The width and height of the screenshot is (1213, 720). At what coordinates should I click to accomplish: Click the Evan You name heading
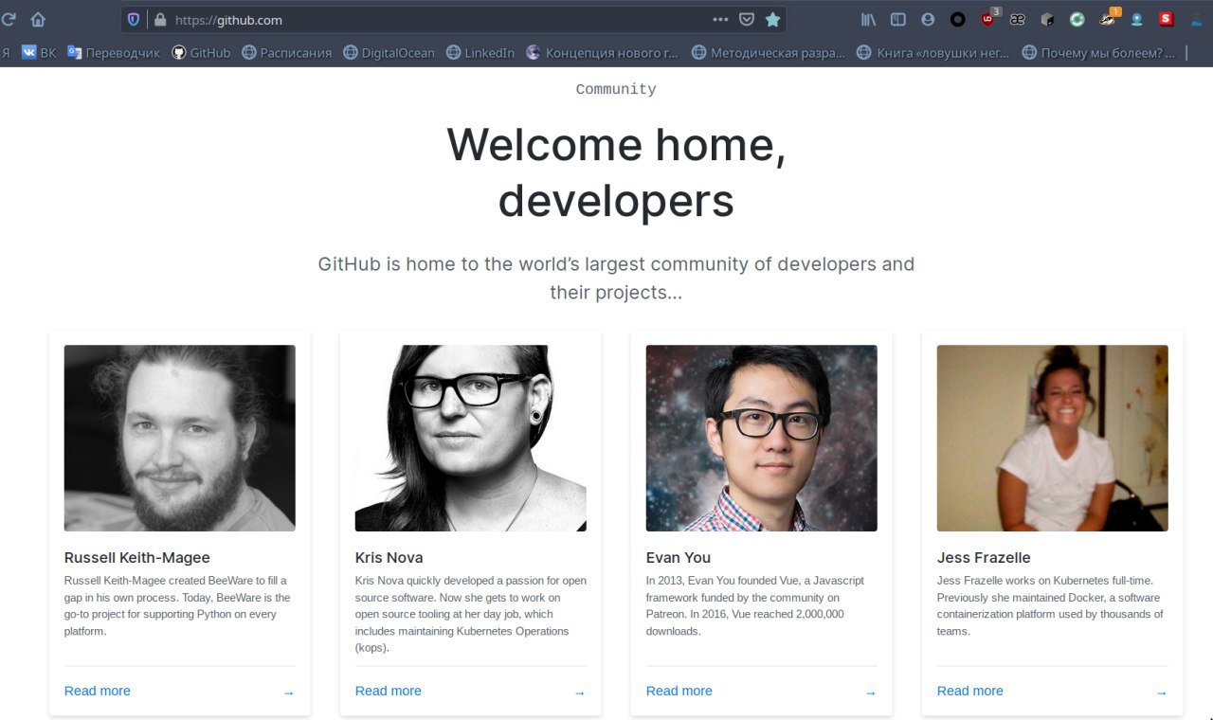click(679, 557)
